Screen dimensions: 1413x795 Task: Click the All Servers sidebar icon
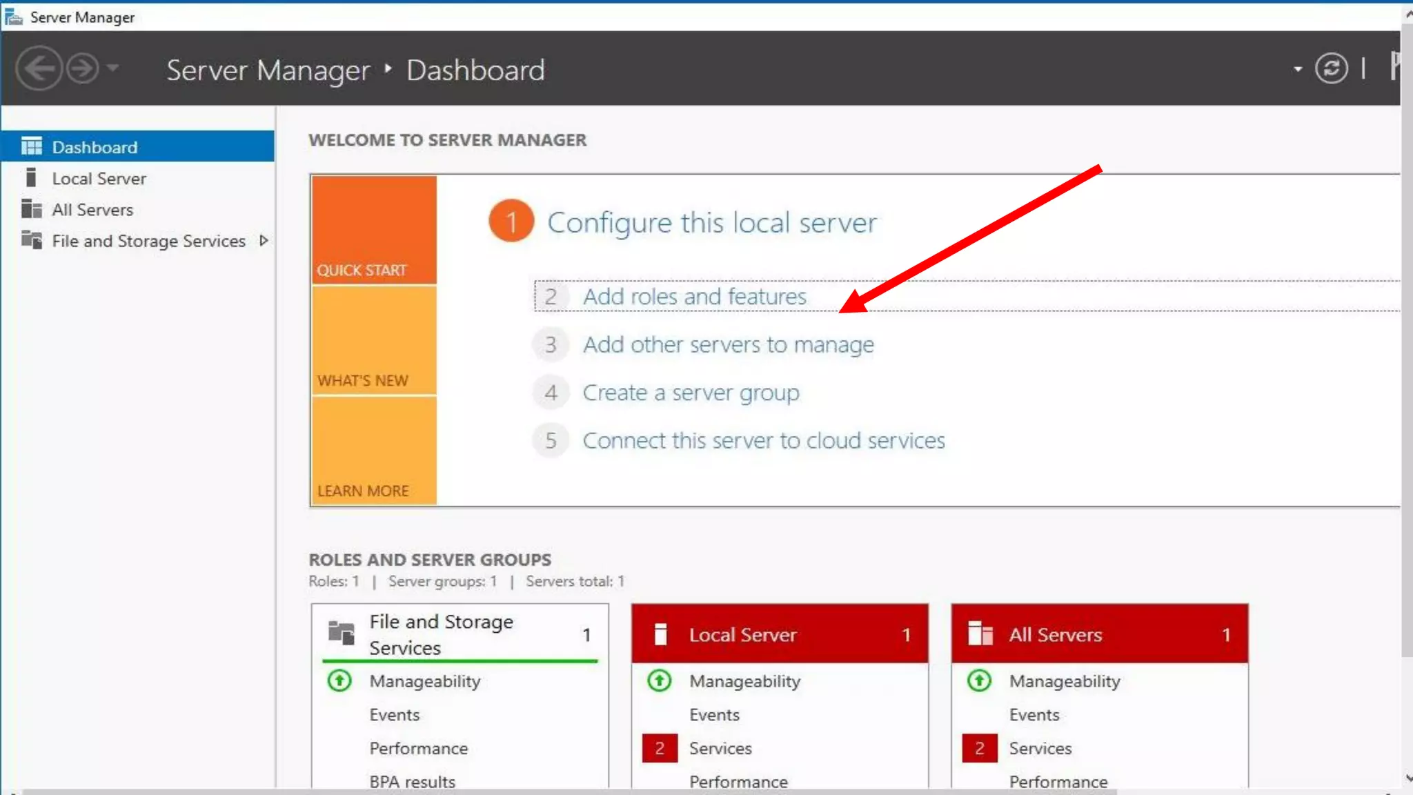tap(31, 209)
